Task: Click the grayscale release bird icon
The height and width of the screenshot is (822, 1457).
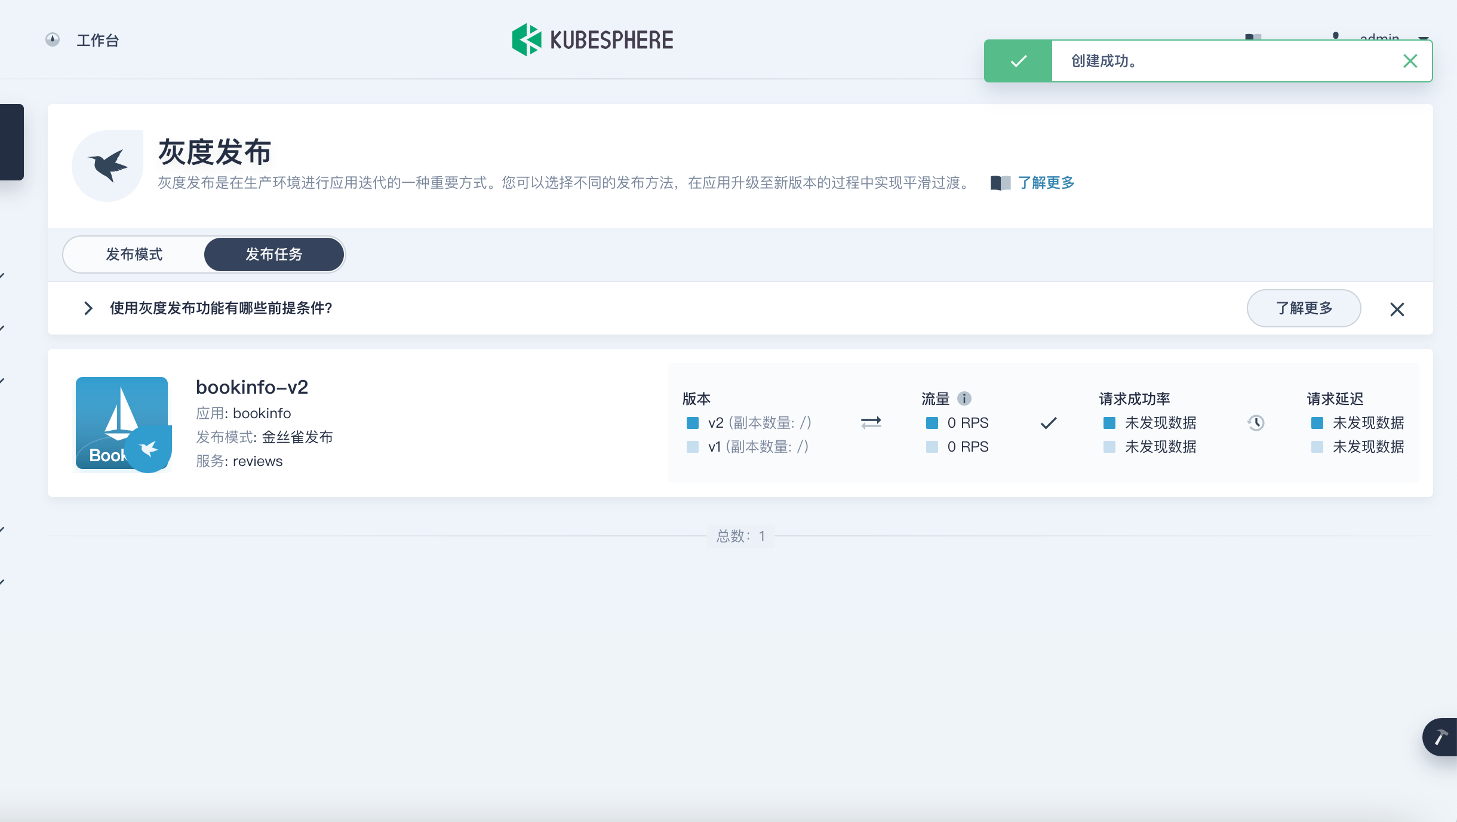Action: pos(107,165)
